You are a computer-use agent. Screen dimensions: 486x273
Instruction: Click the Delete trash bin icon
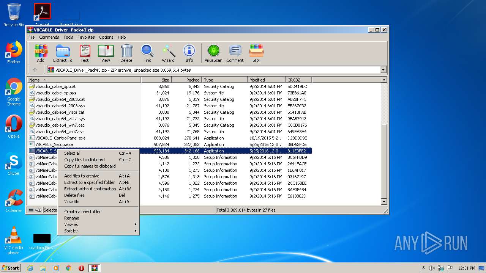[x=126, y=53]
